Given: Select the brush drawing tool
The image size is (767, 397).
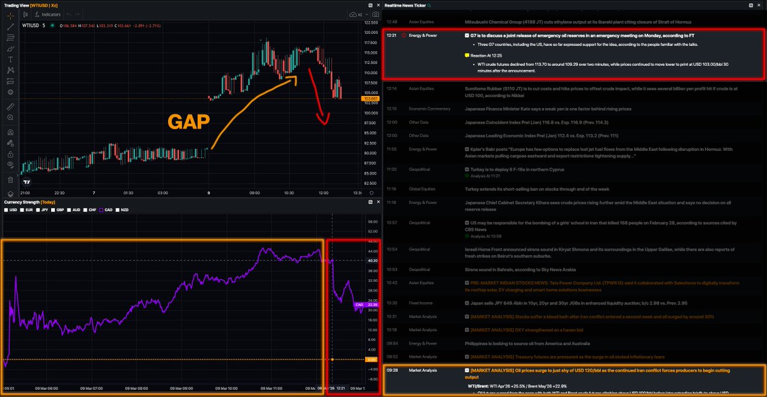Looking at the screenshot, I should (x=10, y=49).
